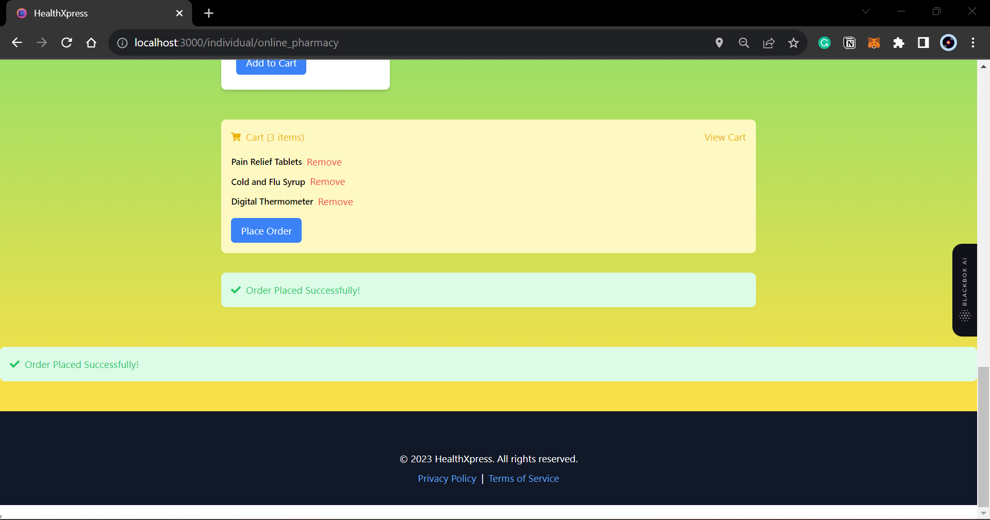Open a new browser tab
This screenshot has width=990, height=520.
click(x=209, y=13)
